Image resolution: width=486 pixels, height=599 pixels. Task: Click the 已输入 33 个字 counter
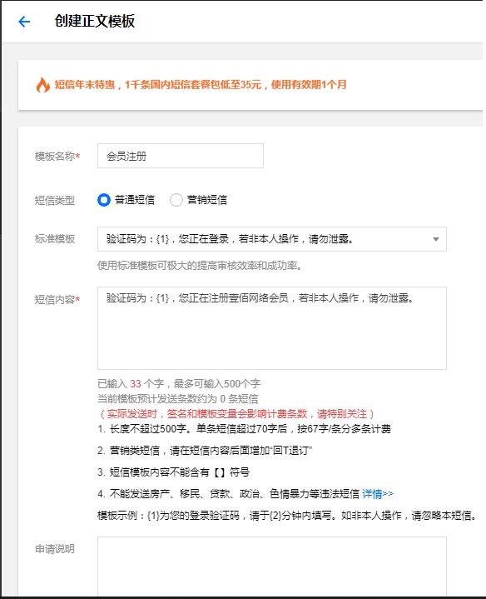tap(131, 383)
